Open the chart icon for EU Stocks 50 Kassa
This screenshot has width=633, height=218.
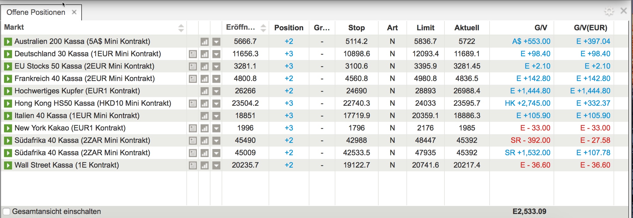click(204, 66)
